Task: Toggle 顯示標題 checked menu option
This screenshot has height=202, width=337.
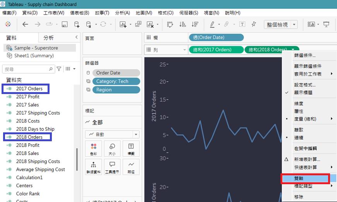Action: pos(303,92)
